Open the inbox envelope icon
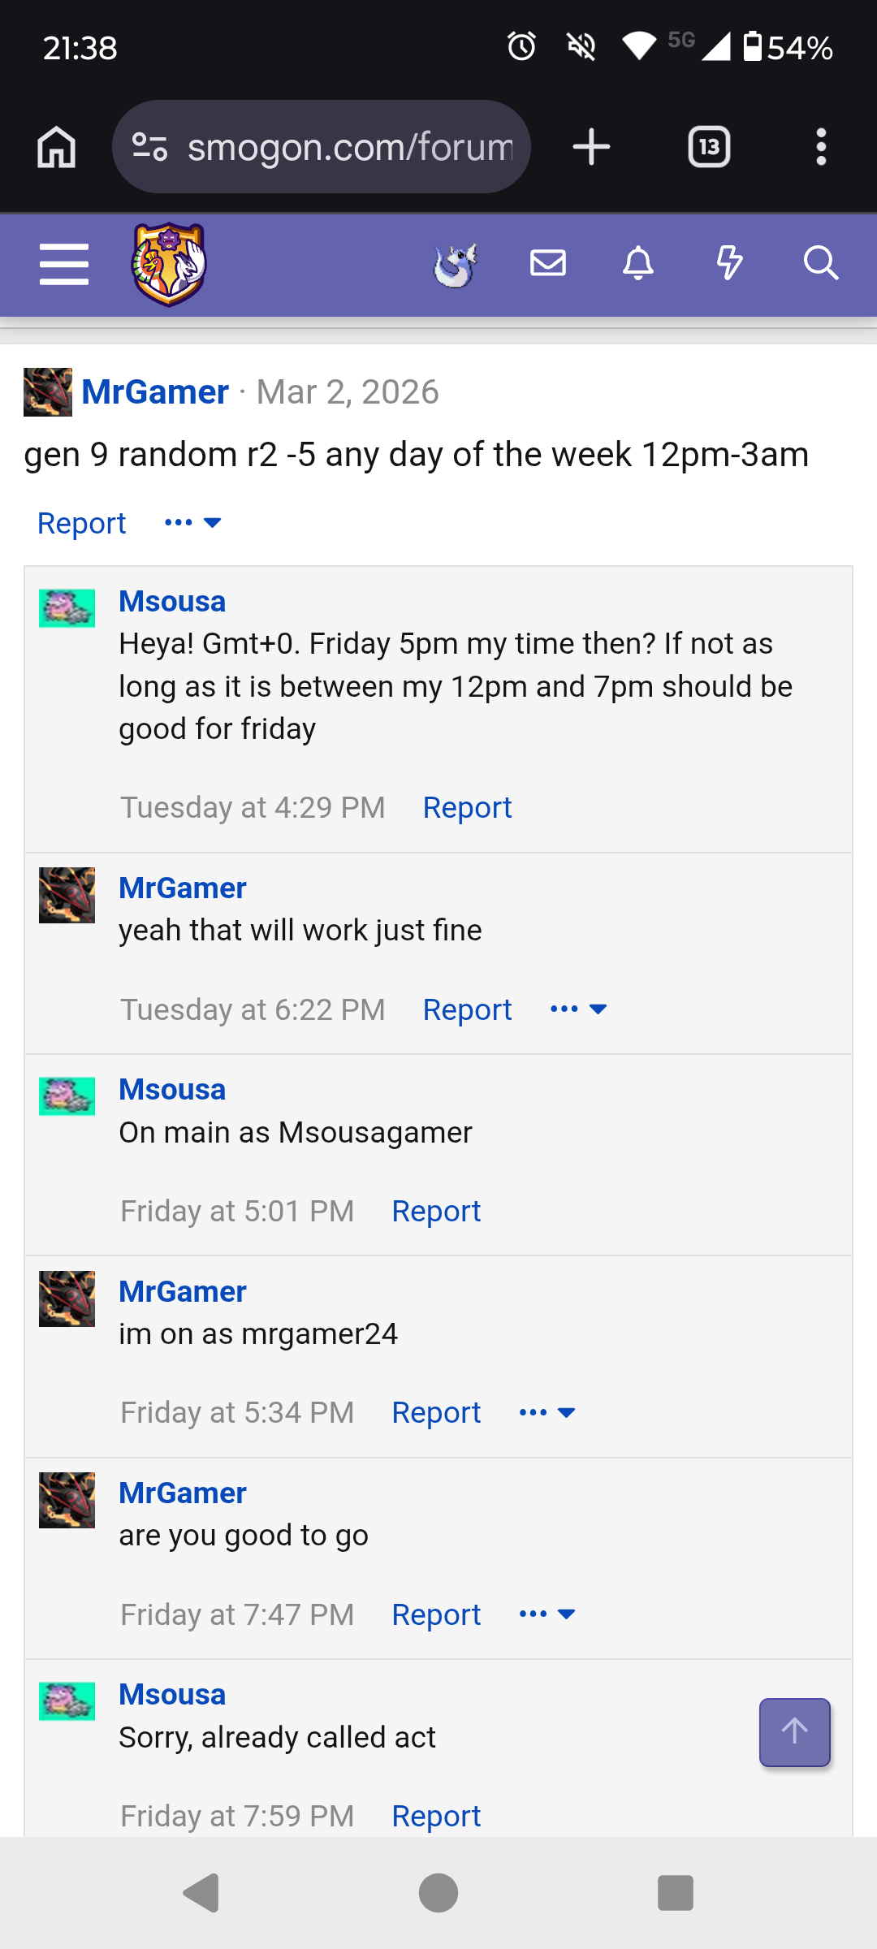 click(548, 263)
